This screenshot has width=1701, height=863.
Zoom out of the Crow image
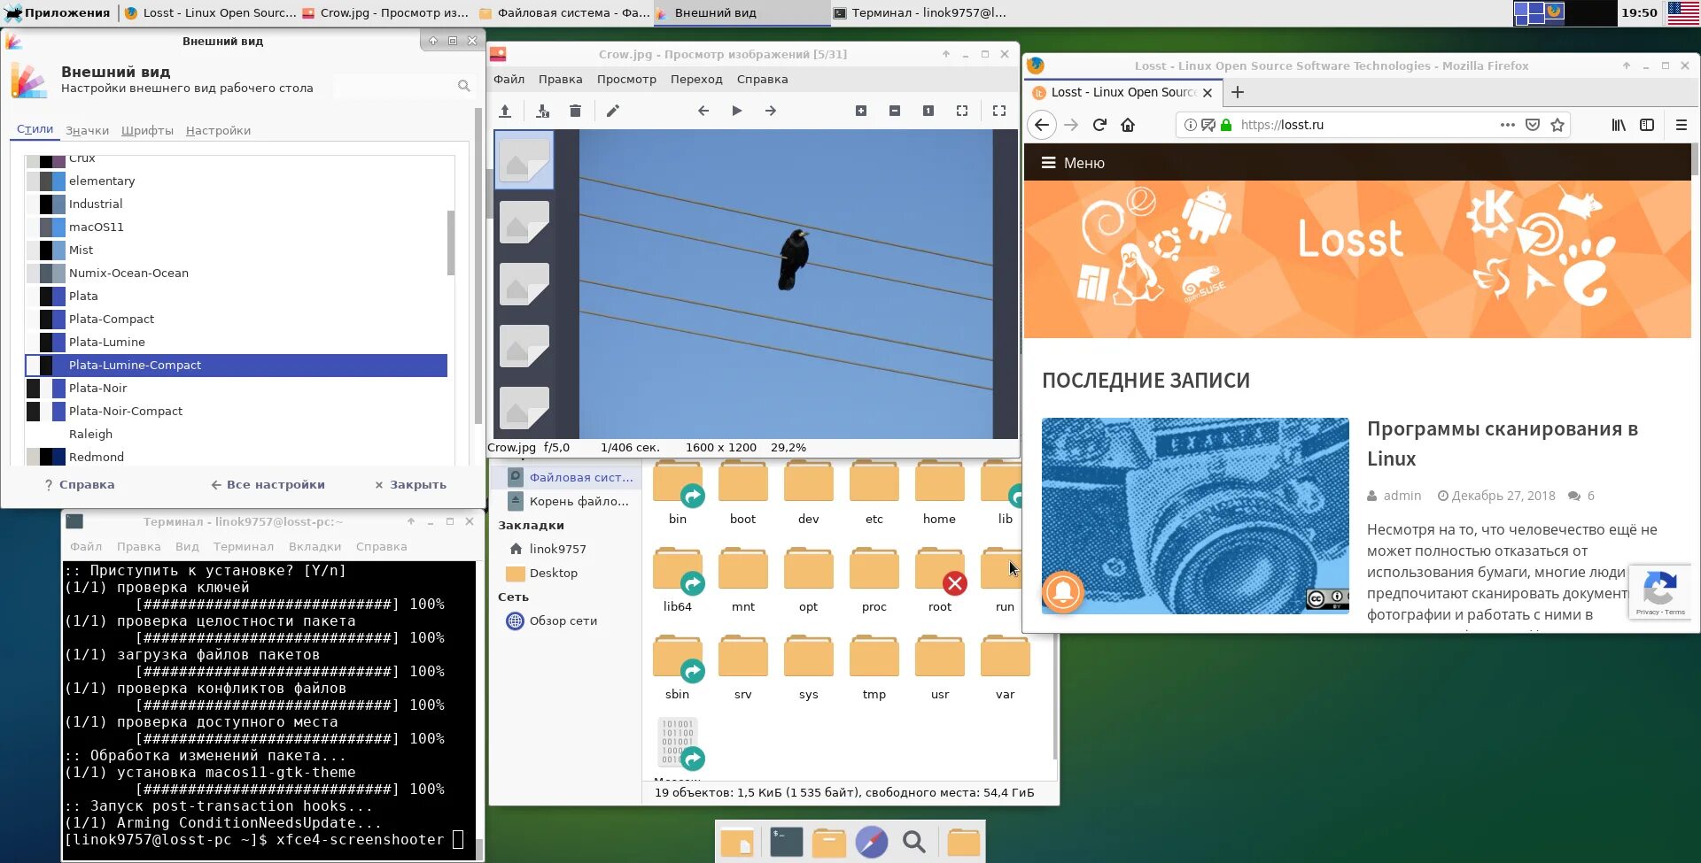pos(894,111)
